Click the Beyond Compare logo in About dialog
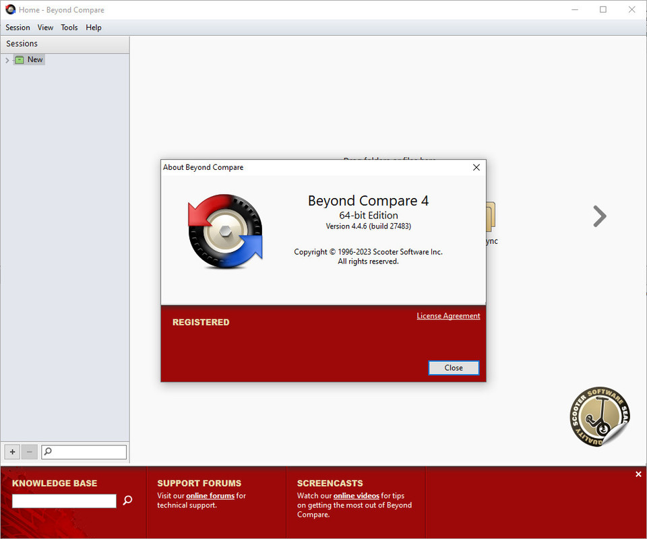This screenshot has width=647, height=539. 225,231
